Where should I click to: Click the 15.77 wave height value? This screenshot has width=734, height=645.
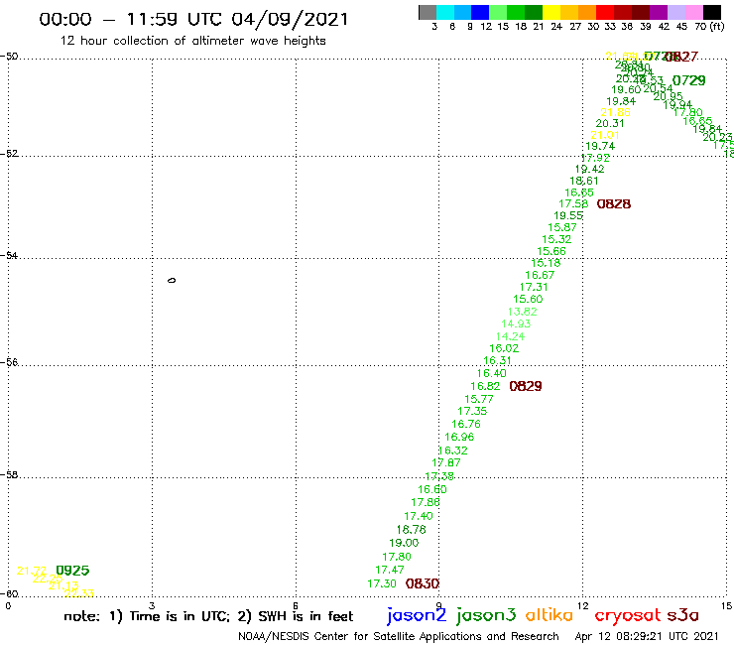pos(479,399)
